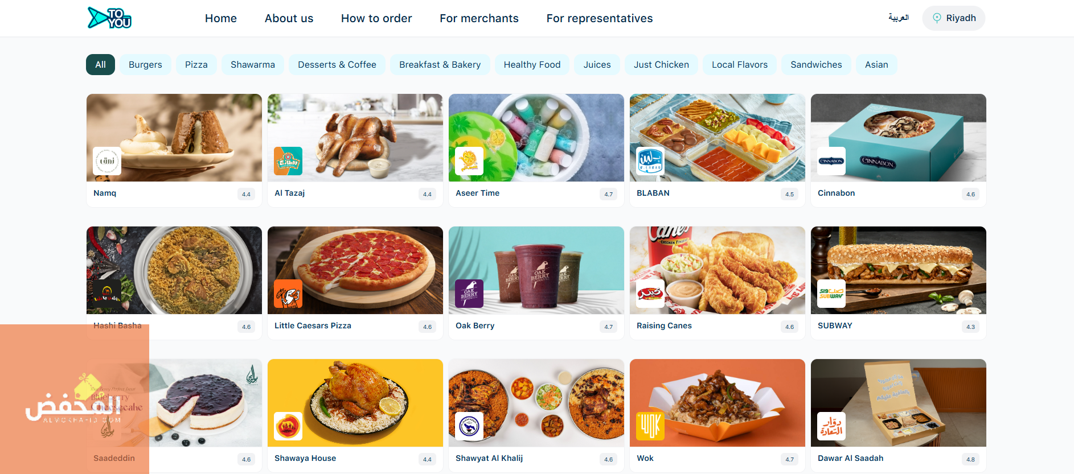Viewport: 1074px width, 474px height.
Task: Click the location pin icon beside Riyadh
Action: pyautogui.click(x=937, y=18)
